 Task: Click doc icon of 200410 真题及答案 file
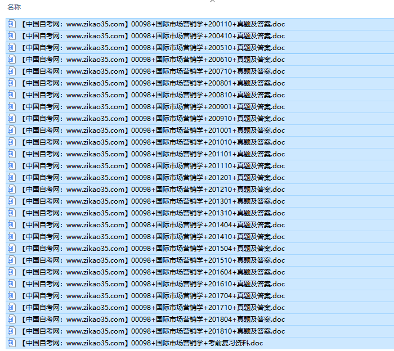click(12, 35)
